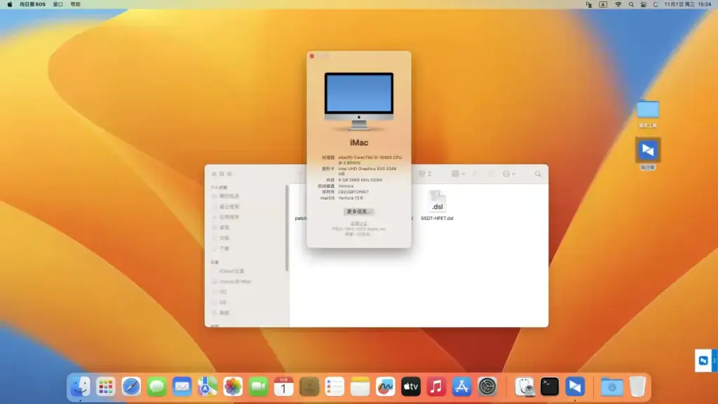The width and height of the screenshot is (718, 404).
Task: Select the OC volume in Finder sidebar
Action: pyautogui.click(x=222, y=291)
